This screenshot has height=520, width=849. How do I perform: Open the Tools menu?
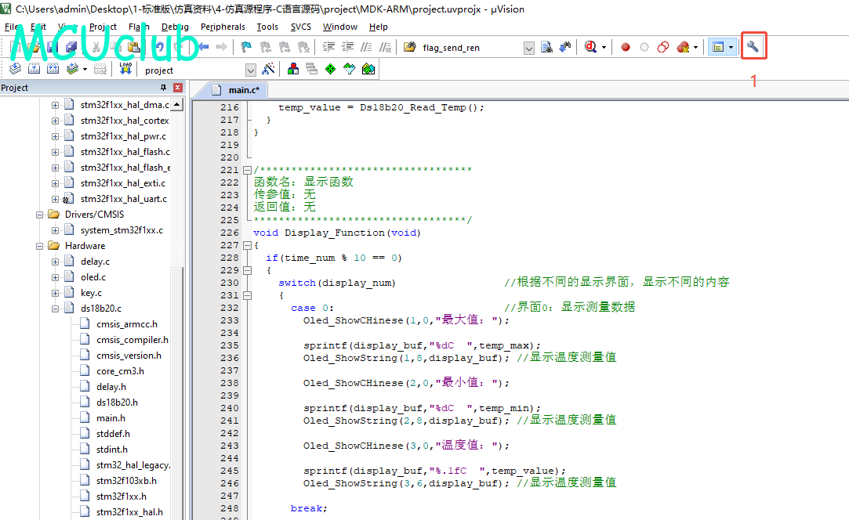coord(267,27)
